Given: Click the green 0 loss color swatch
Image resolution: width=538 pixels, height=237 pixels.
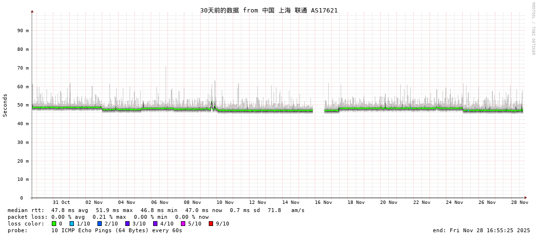Looking at the screenshot, I should (x=54, y=224).
